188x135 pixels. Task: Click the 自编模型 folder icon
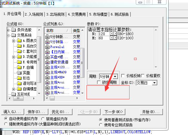(19, 89)
